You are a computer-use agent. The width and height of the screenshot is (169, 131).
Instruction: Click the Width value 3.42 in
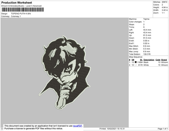coord(165,10)
